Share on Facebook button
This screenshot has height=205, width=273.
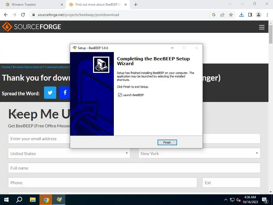(x=65, y=93)
